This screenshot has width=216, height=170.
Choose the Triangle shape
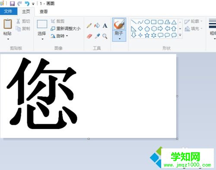pyautogui.click(x=174, y=22)
